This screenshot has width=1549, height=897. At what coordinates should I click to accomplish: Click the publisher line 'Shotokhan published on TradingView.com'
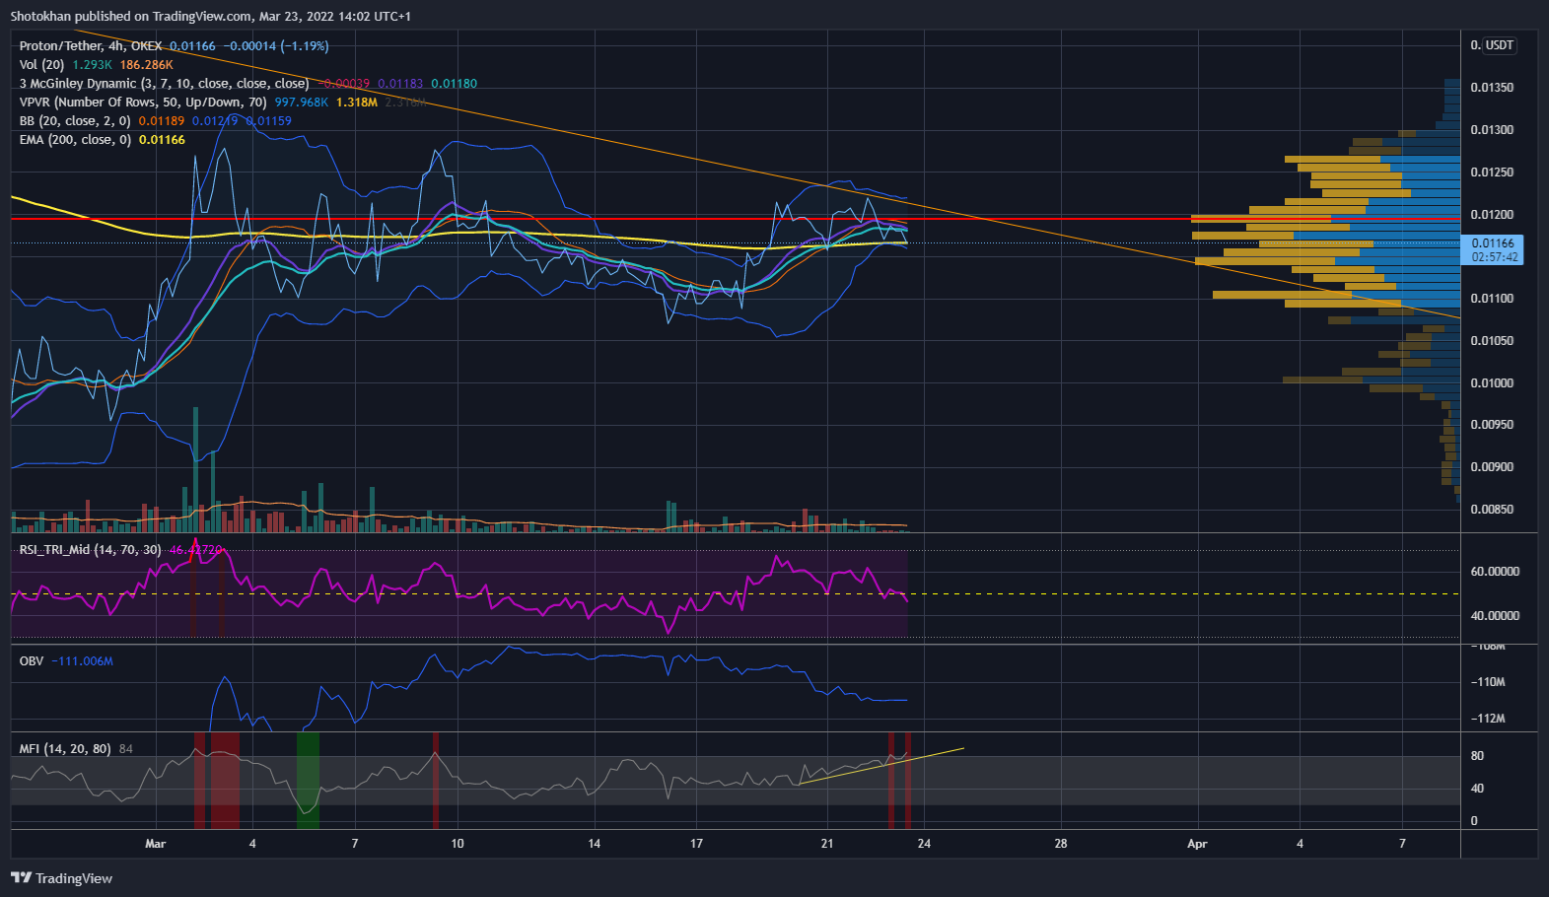(131, 17)
